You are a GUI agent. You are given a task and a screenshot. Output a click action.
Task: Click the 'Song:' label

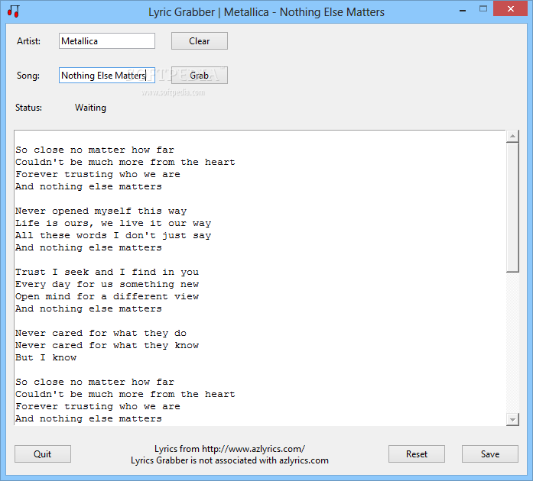click(28, 76)
